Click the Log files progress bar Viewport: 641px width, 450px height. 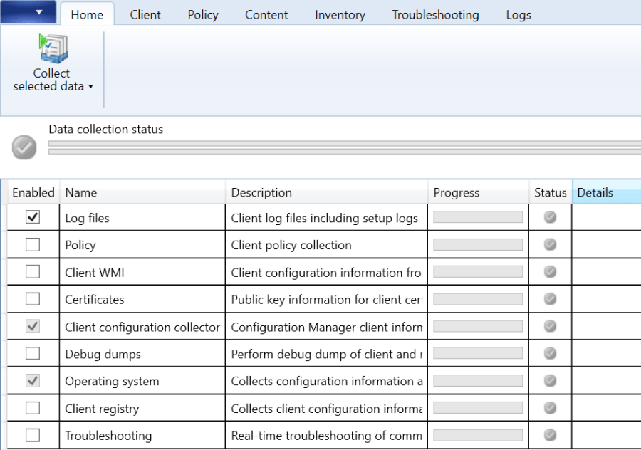pos(477,217)
